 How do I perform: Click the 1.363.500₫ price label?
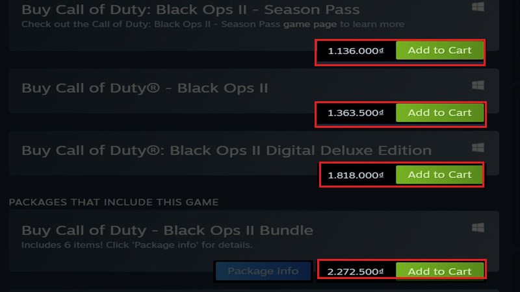(355, 113)
